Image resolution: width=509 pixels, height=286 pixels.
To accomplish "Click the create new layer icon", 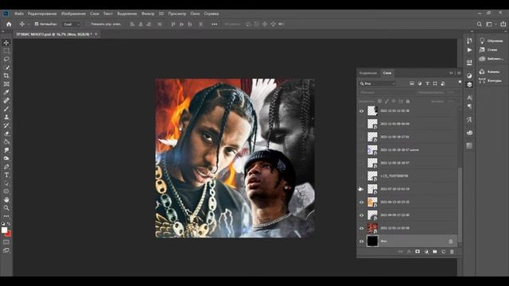I will 444,252.
